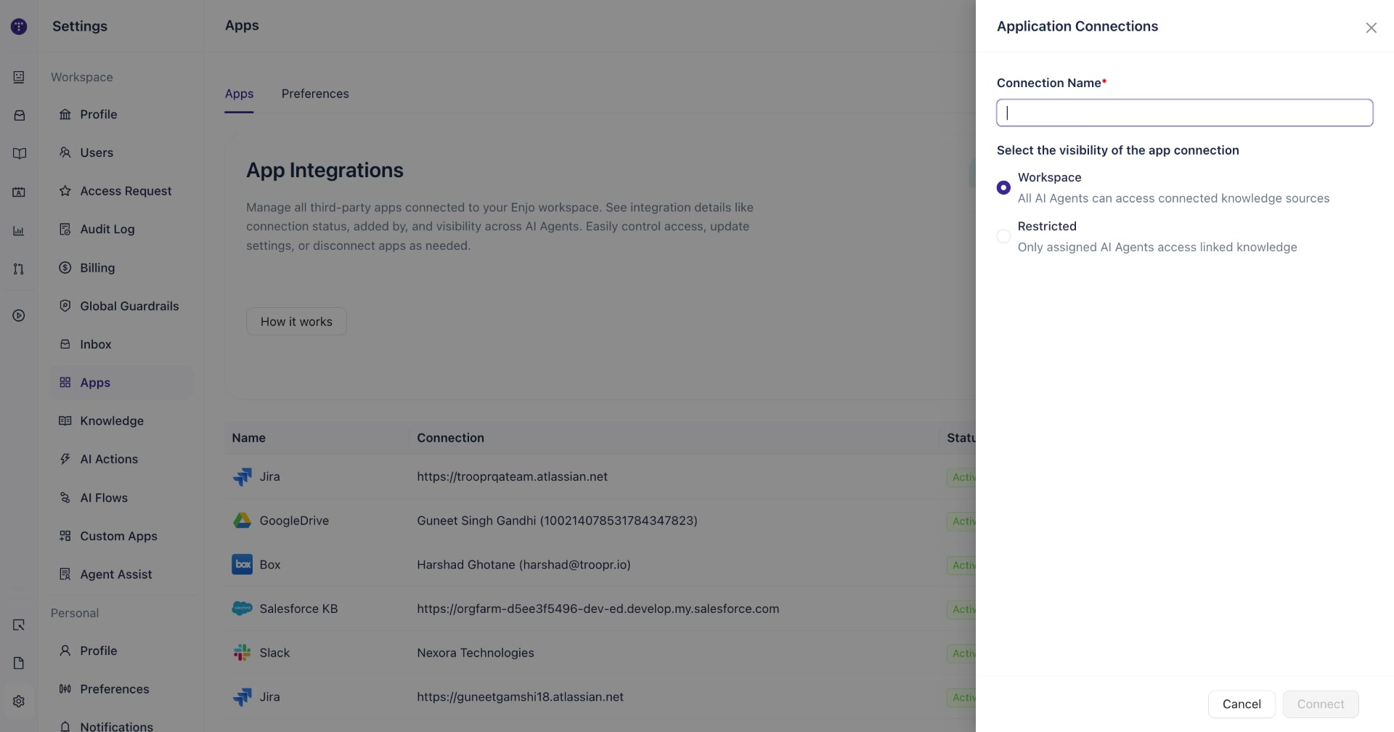Select the Restricted visibility radio button

[x=1003, y=236]
